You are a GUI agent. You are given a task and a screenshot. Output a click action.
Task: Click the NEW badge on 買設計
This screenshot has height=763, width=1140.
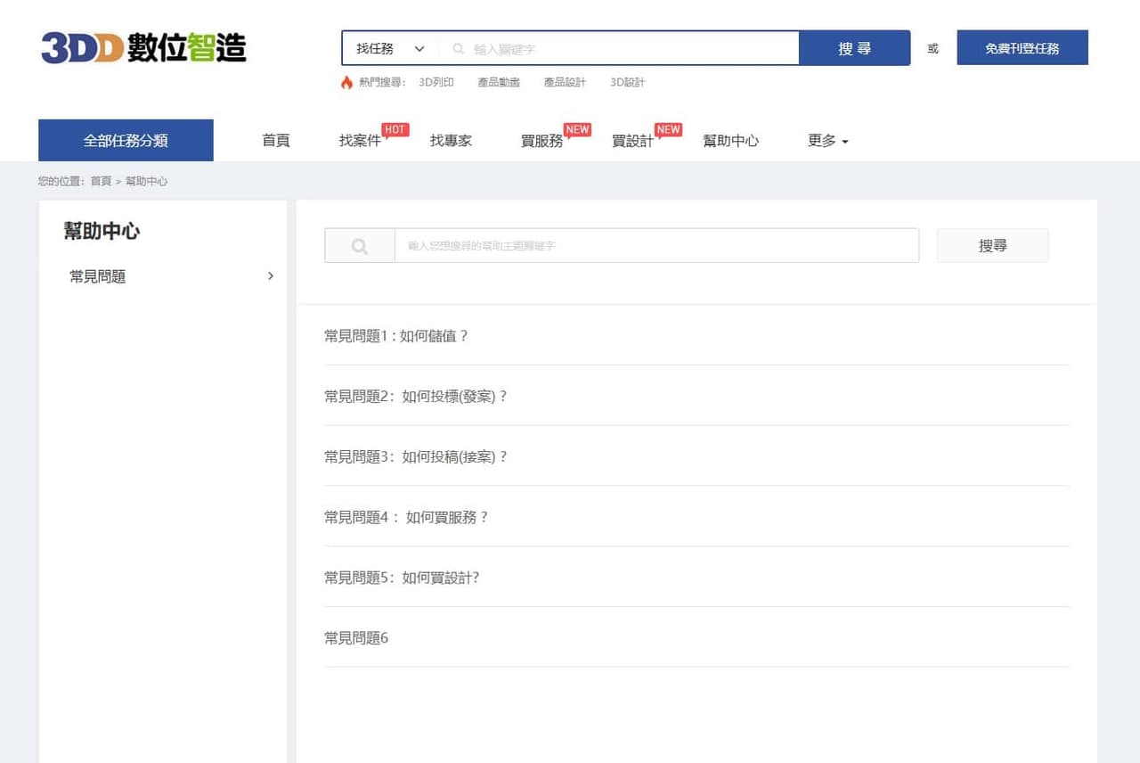coord(668,129)
